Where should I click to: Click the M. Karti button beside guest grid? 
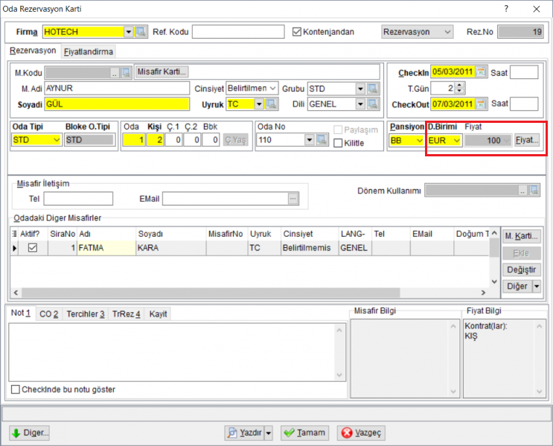click(521, 236)
